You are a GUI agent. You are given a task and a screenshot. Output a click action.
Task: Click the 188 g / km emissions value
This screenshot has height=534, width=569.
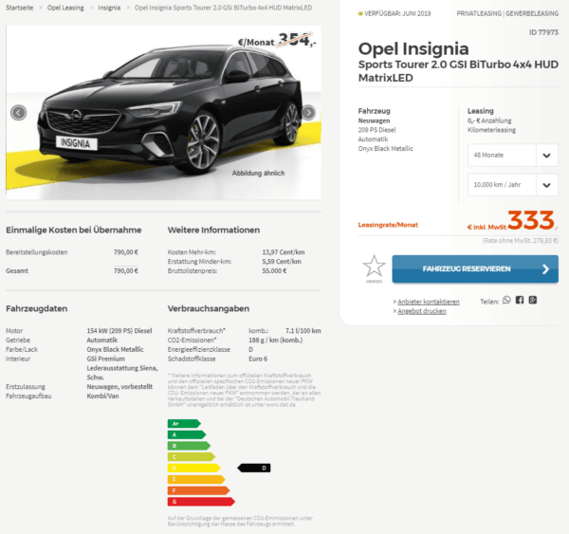coord(275,341)
